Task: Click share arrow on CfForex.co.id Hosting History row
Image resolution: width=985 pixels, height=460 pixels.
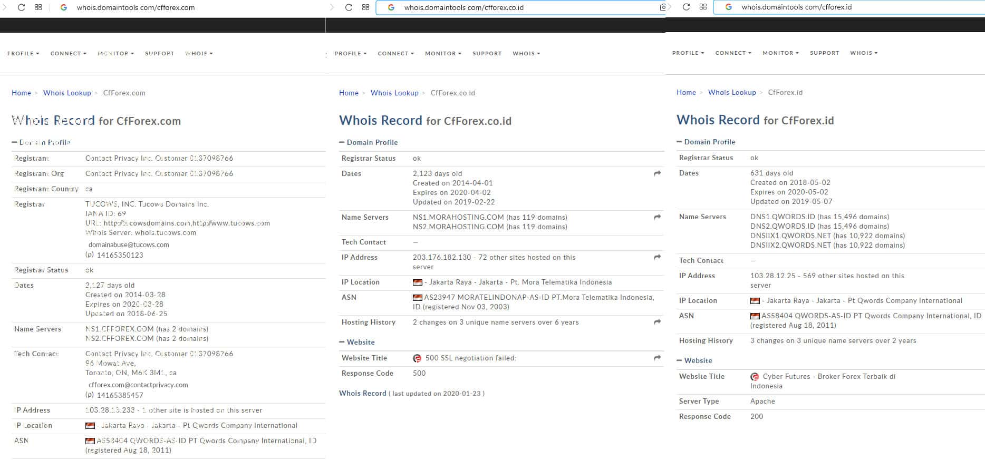Action: (x=657, y=322)
